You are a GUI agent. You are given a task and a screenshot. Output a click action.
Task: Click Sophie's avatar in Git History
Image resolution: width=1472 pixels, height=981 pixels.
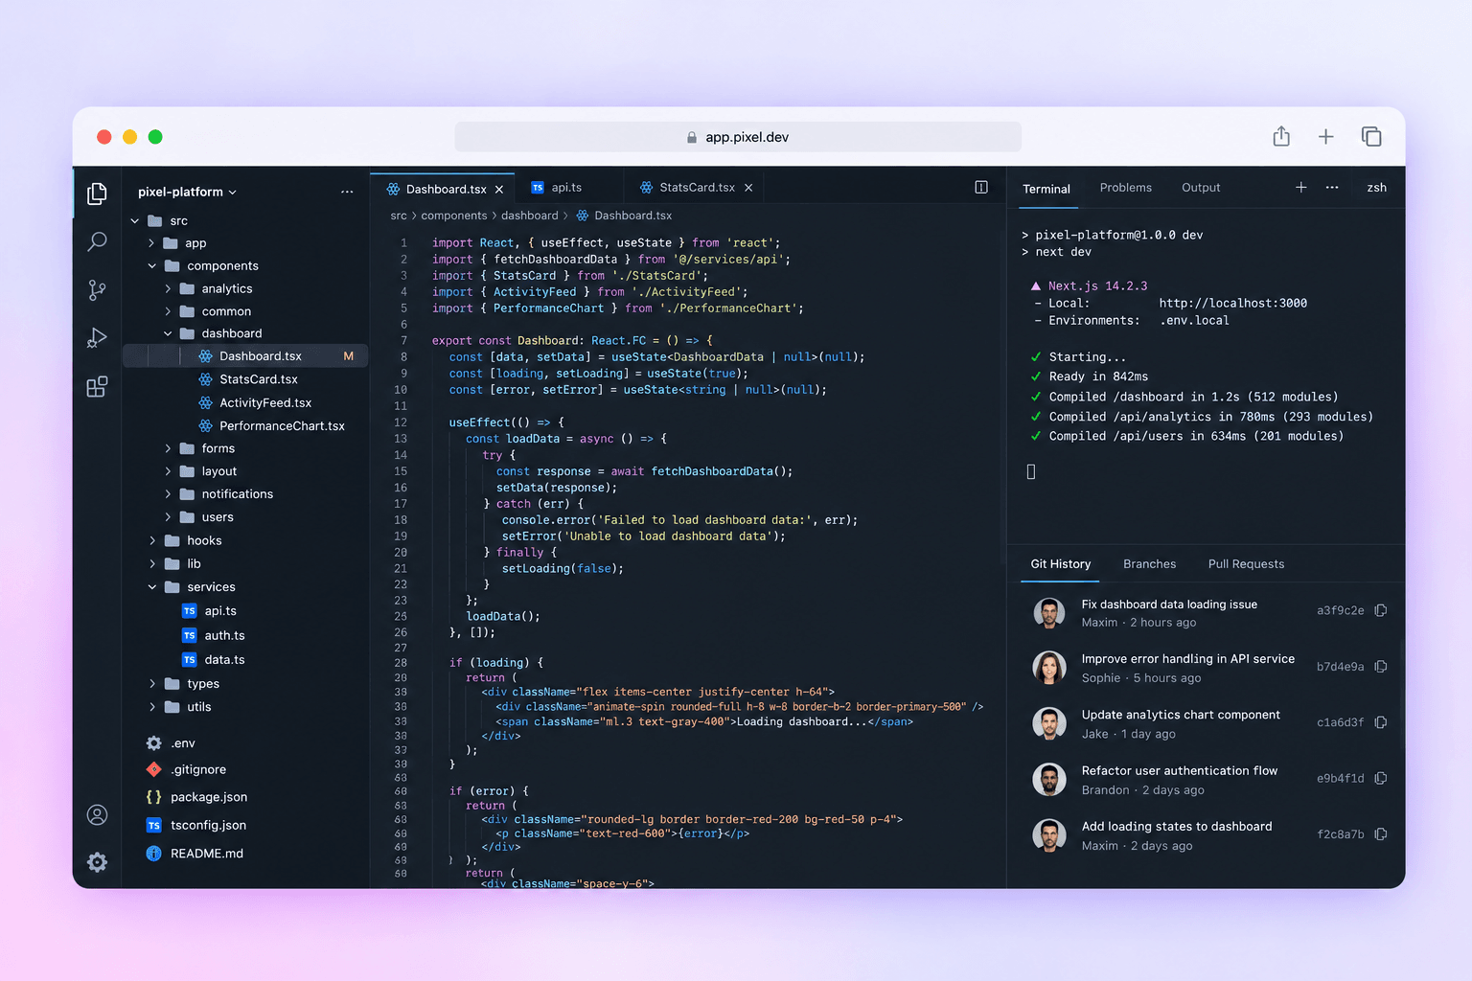1049,668
